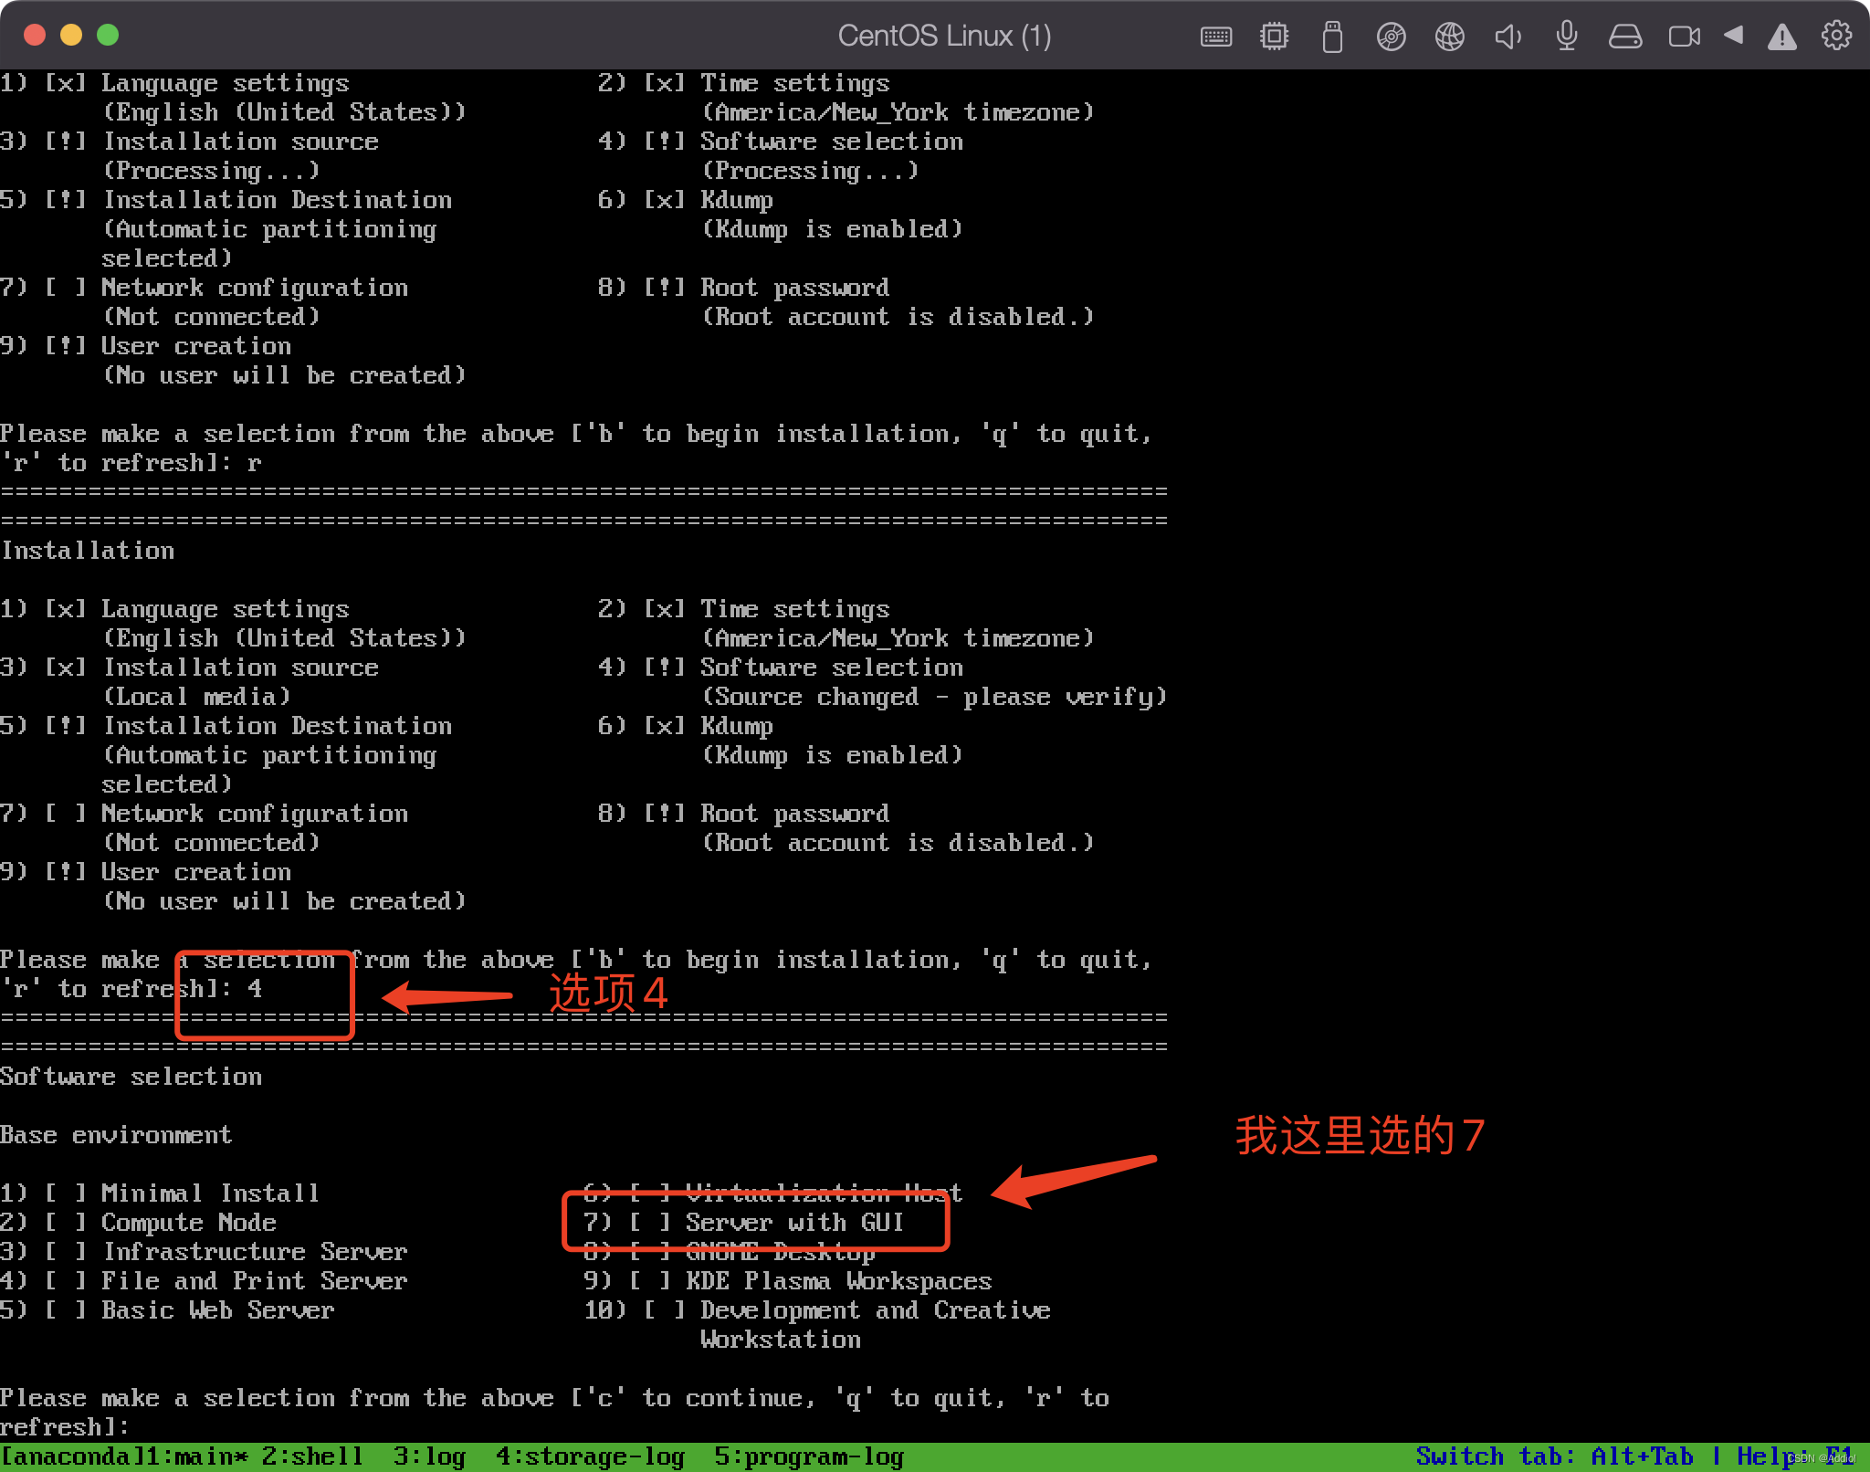
Task: Click the GNOME Desktop option text
Action: tap(781, 1251)
